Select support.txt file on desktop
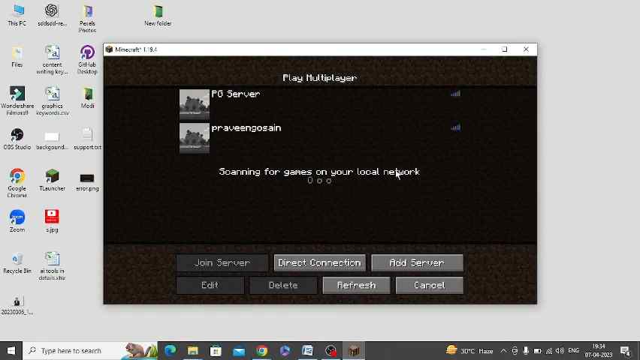The image size is (640, 360). 87,139
